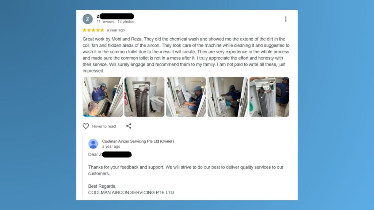Image resolution: width=374 pixels, height=210 pixels.
Task: Click the heart react icon
Action: [x=86, y=126]
